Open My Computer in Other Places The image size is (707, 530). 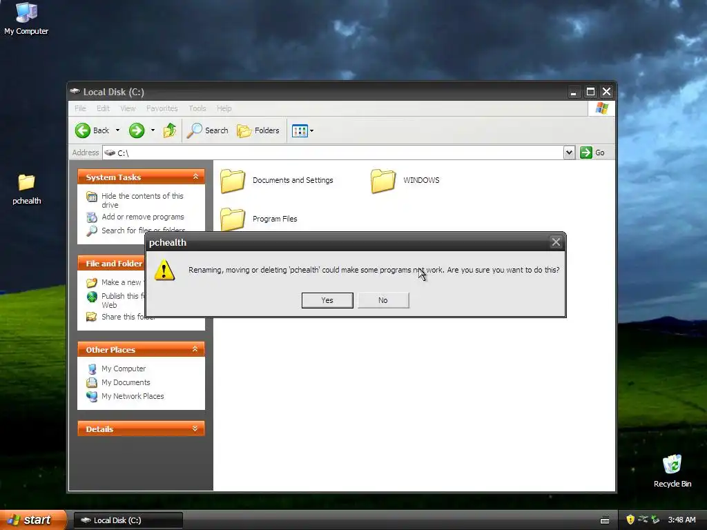click(x=124, y=369)
